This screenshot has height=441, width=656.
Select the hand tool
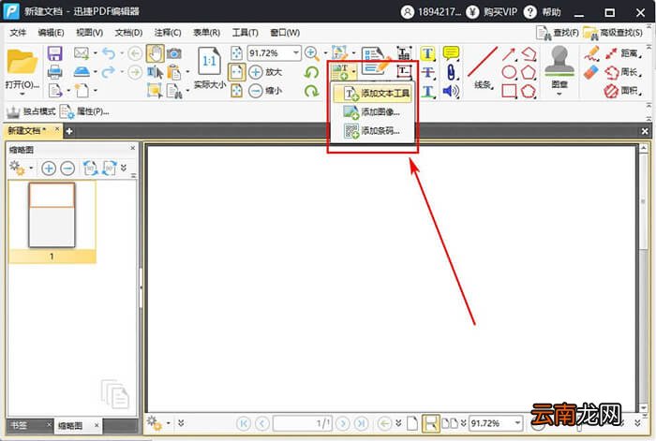pos(155,53)
